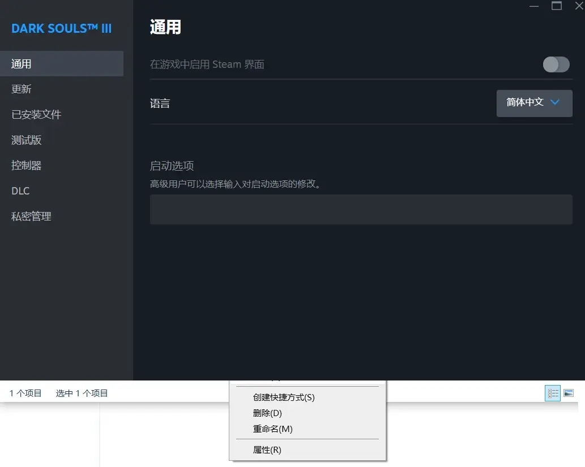Image resolution: width=585 pixels, height=467 pixels.
Task: Toggle the in-game Steam overlay switch
Action: click(556, 64)
